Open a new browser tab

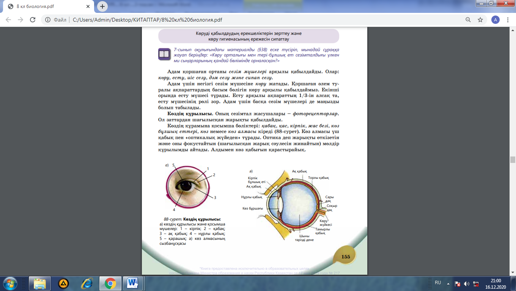[x=102, y=6]
